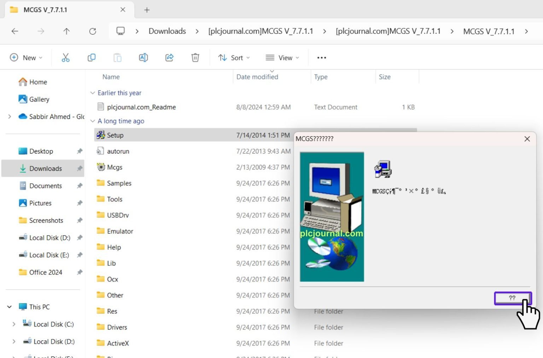Select the Cut icon on the toolbar

65,57
